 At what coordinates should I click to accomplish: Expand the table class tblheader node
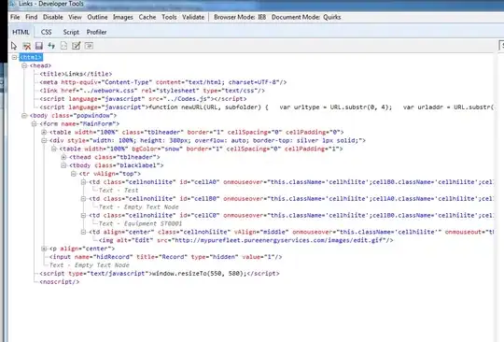click(x=44, y=133)
